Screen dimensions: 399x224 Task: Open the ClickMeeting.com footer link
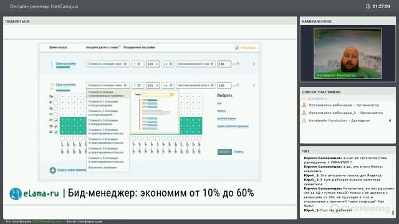tap(47, 222)
